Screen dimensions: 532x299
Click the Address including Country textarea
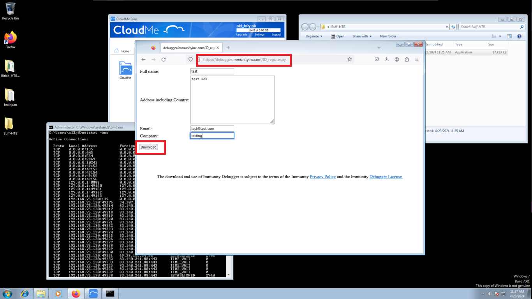click(x=232, y=100)
